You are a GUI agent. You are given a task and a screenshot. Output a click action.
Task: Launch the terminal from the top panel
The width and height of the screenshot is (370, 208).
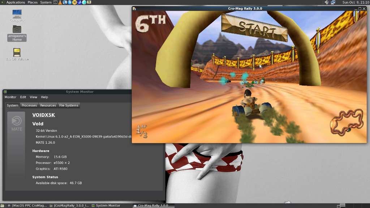[55, 3]
